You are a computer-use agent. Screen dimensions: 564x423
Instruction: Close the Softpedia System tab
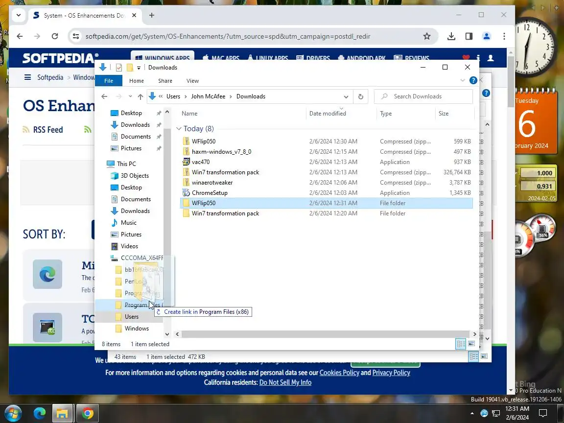(x=134, y=16)
